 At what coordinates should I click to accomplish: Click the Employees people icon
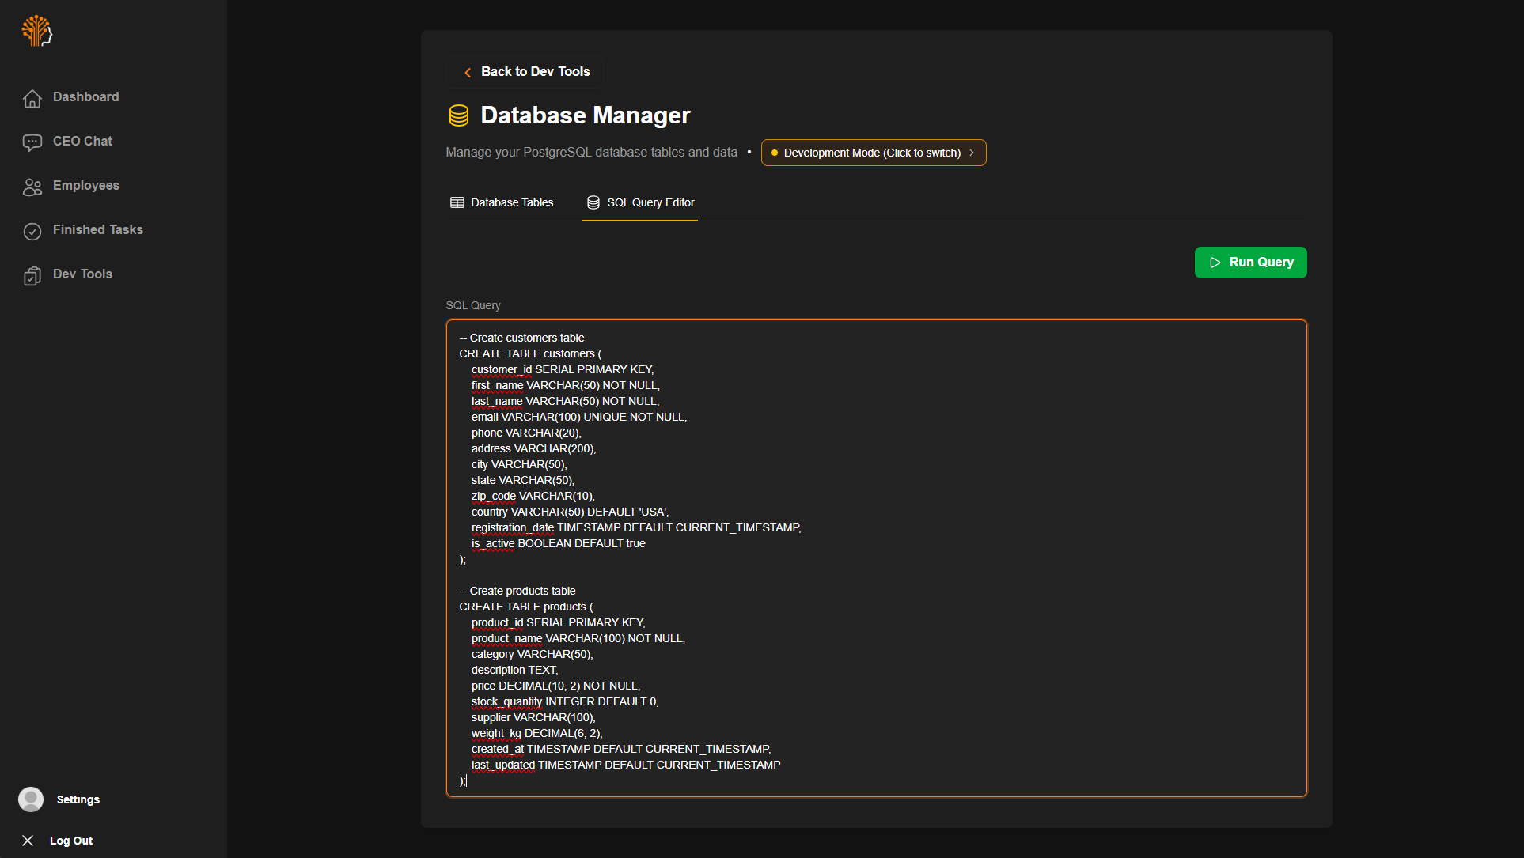[32, 187]
